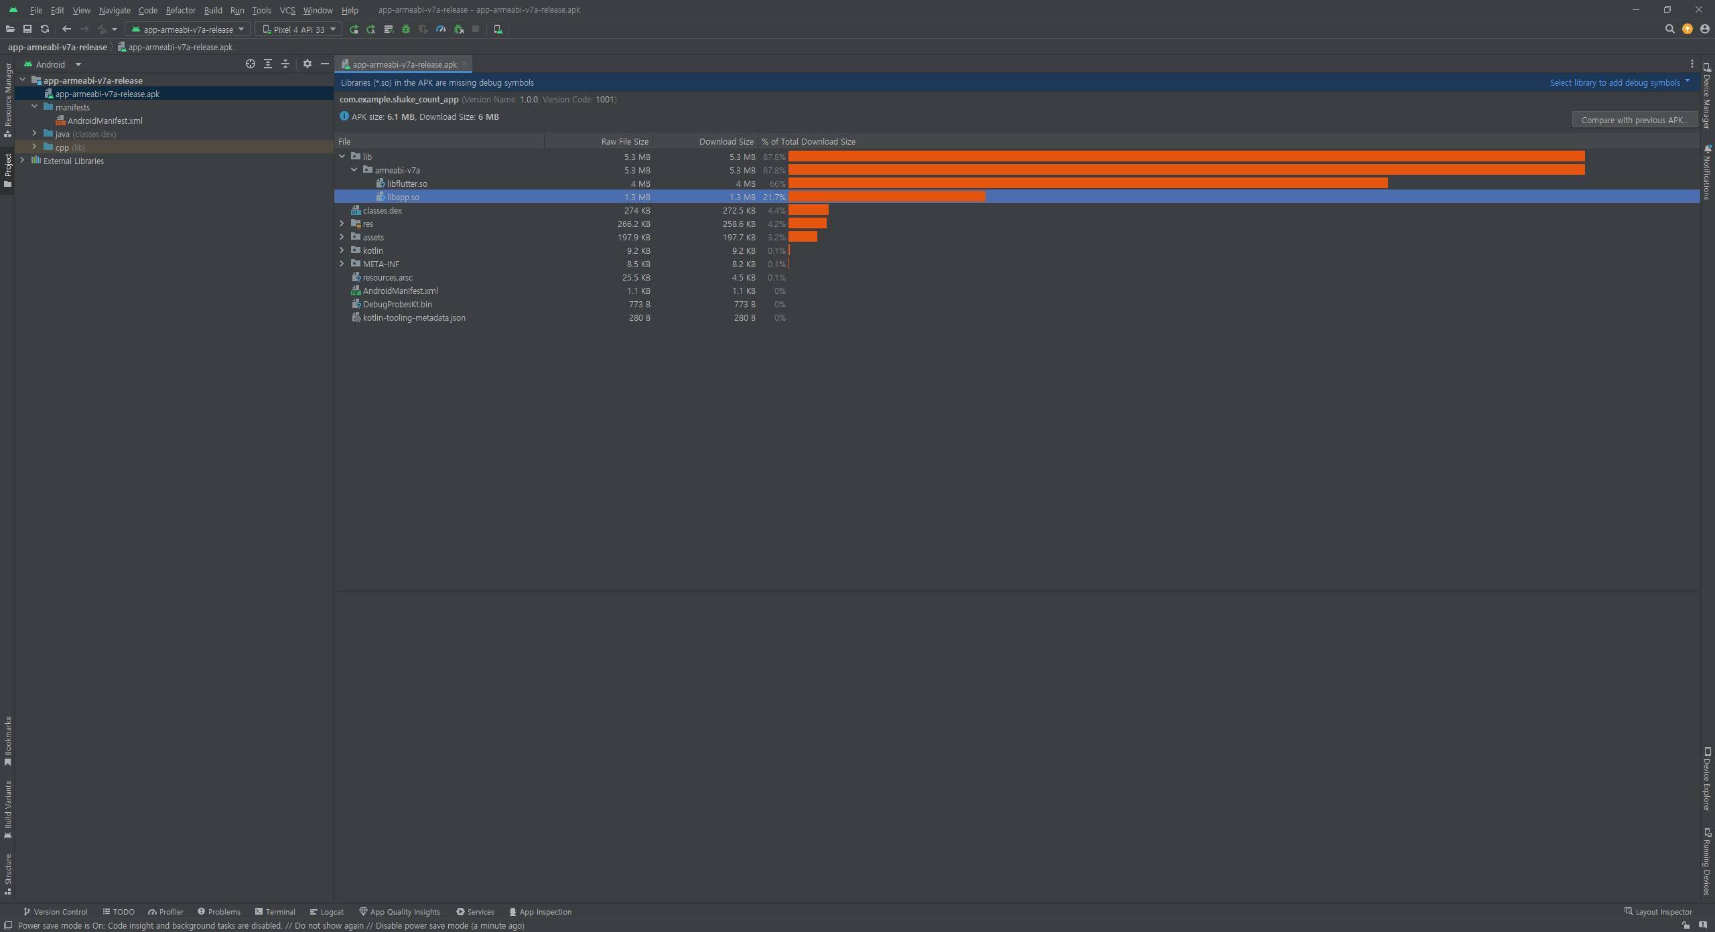Open the Build menu
The height and width of the screenshot is (932, 1715).
coord(213,10)
